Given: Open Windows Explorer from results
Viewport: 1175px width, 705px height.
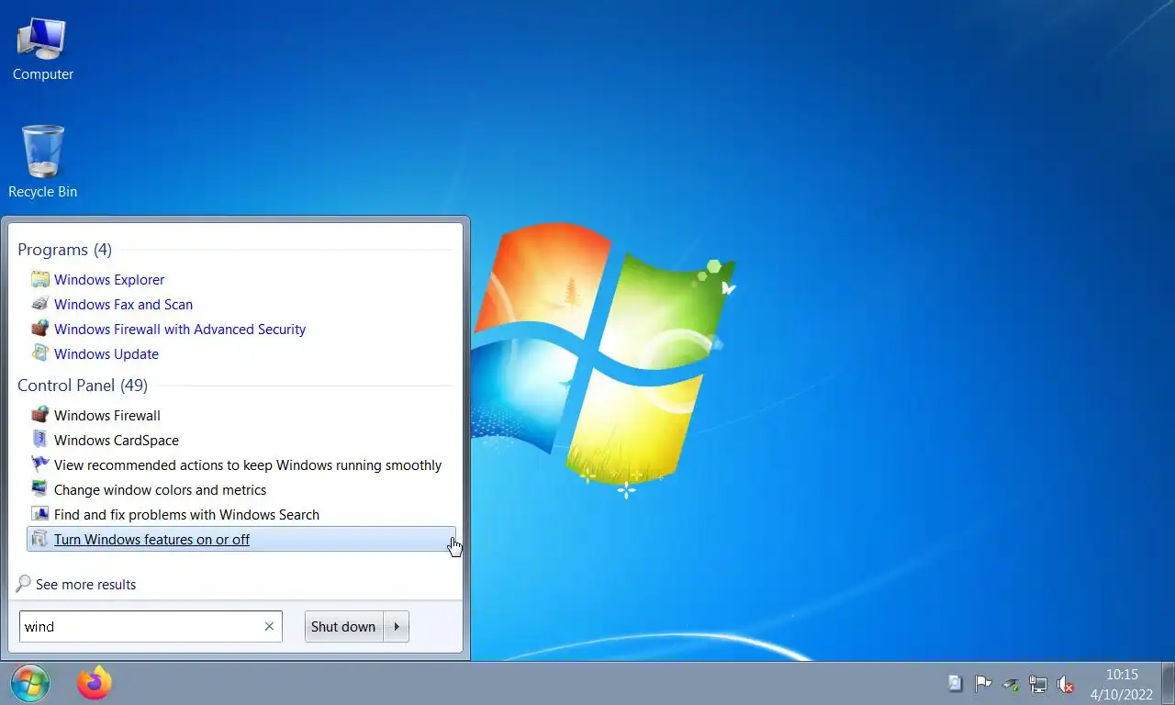Looking at the screenshot, I should point(109,279).
